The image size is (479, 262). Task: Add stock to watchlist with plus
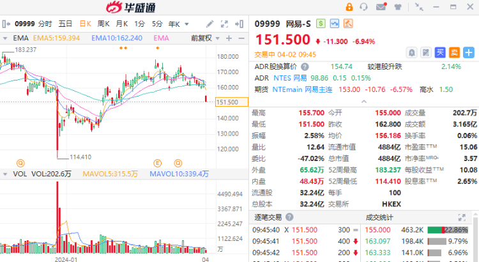click(x=469, y=52)
